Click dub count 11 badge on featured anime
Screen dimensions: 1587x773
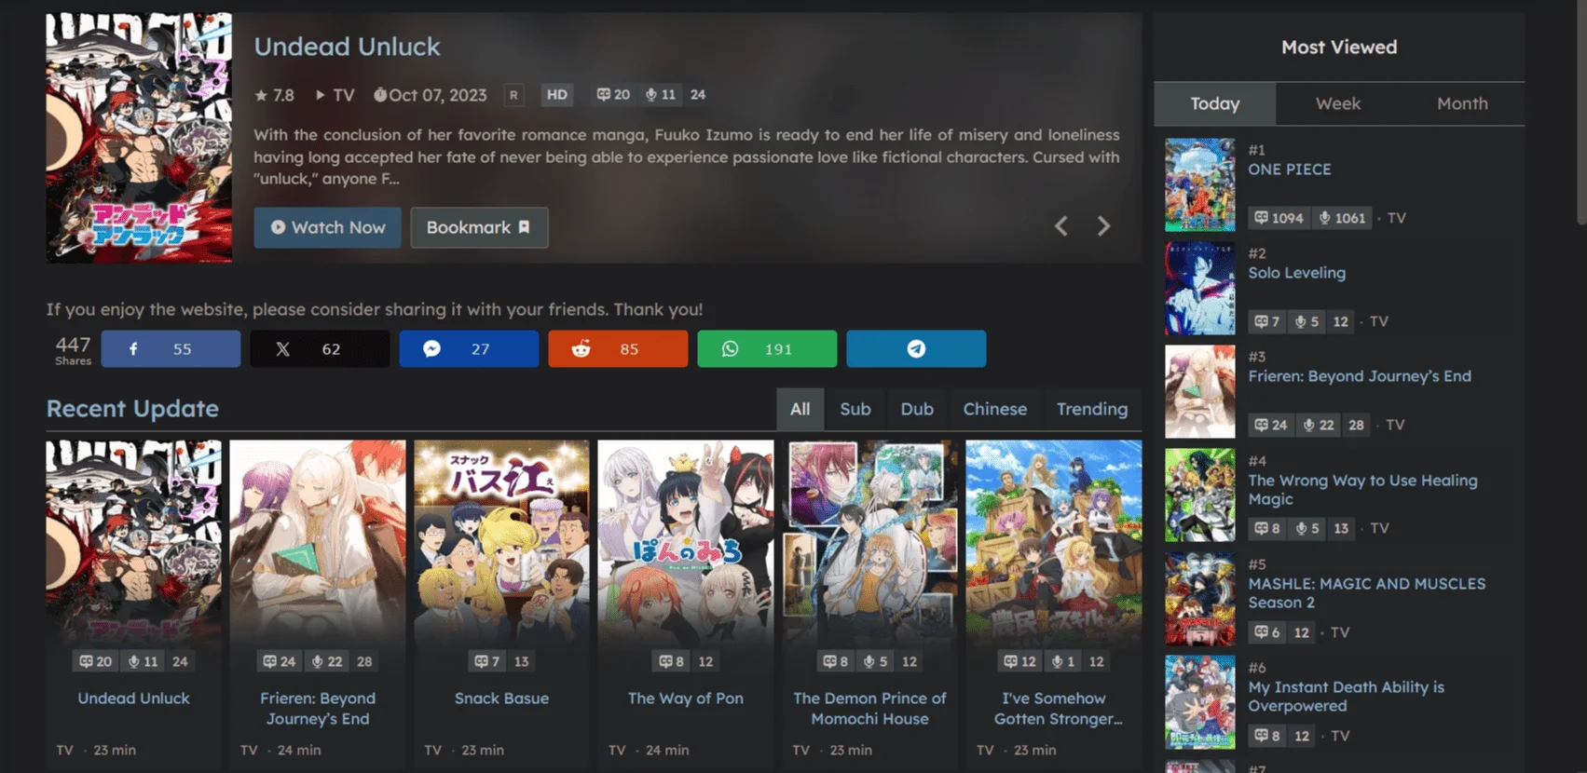[660, 95]
